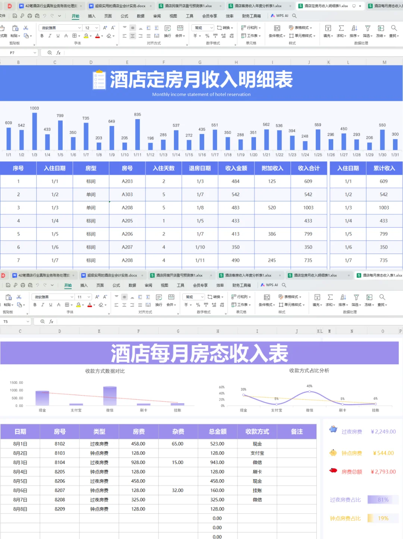Toggle Underline in top window
The width and height of the screenshot is (403, 539).
click(x=58, y=36)
